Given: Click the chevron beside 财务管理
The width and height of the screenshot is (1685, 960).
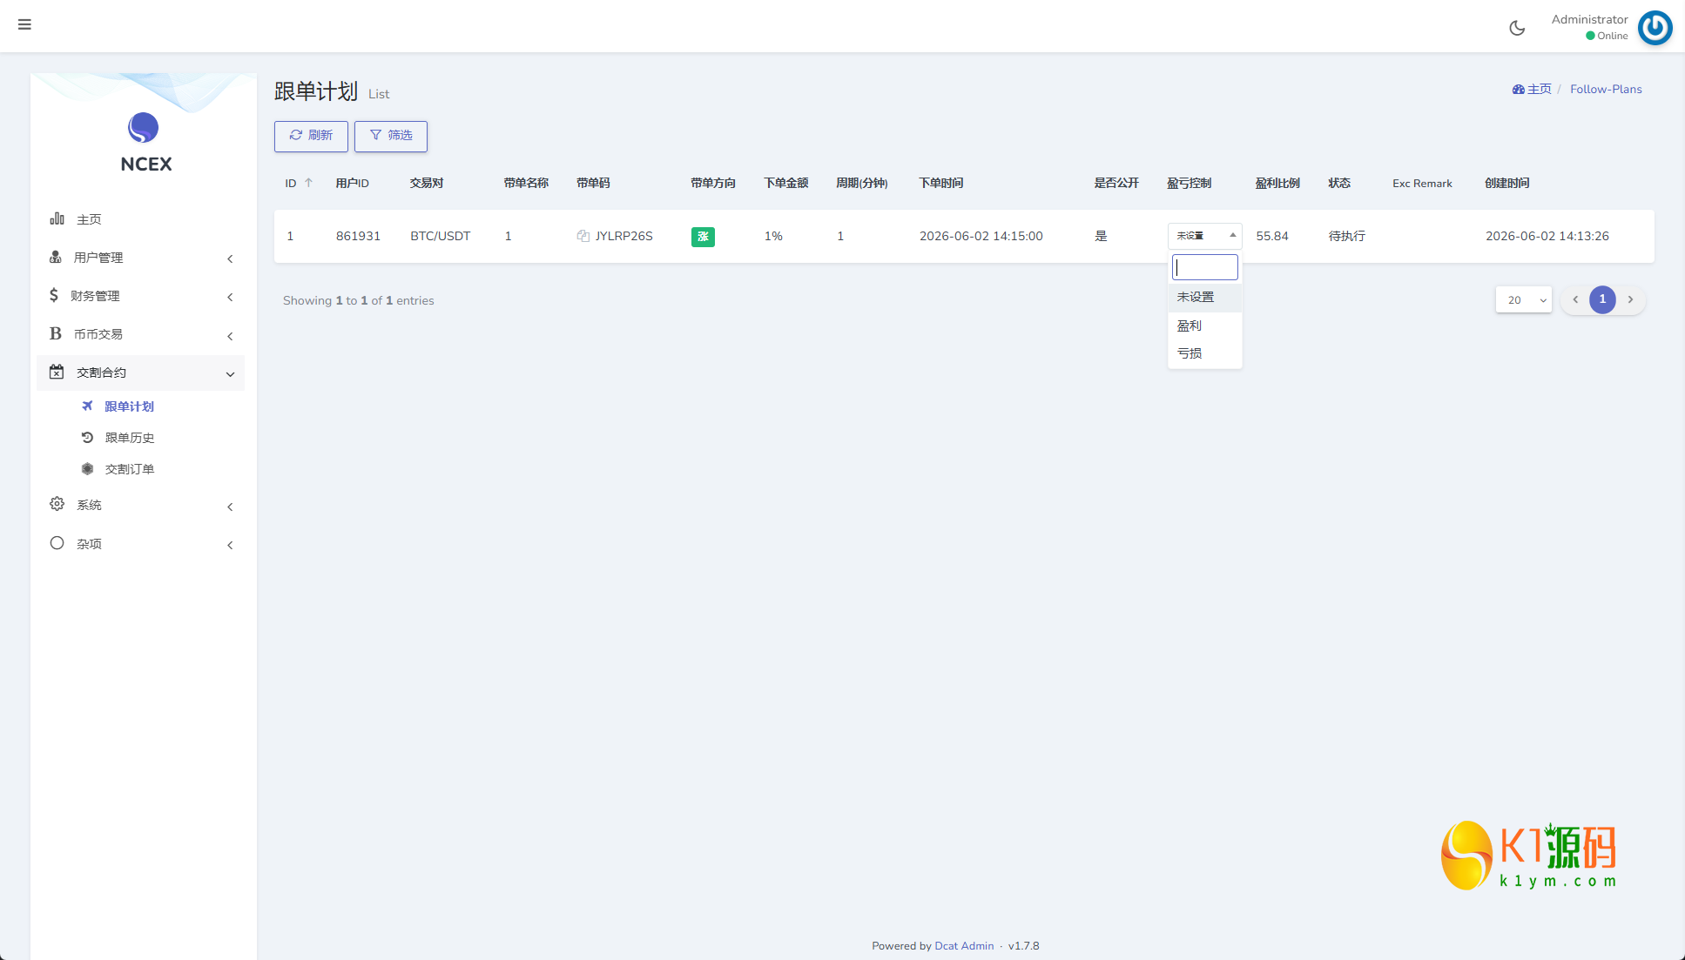Looking at the screenshot, I should (230, 297).
